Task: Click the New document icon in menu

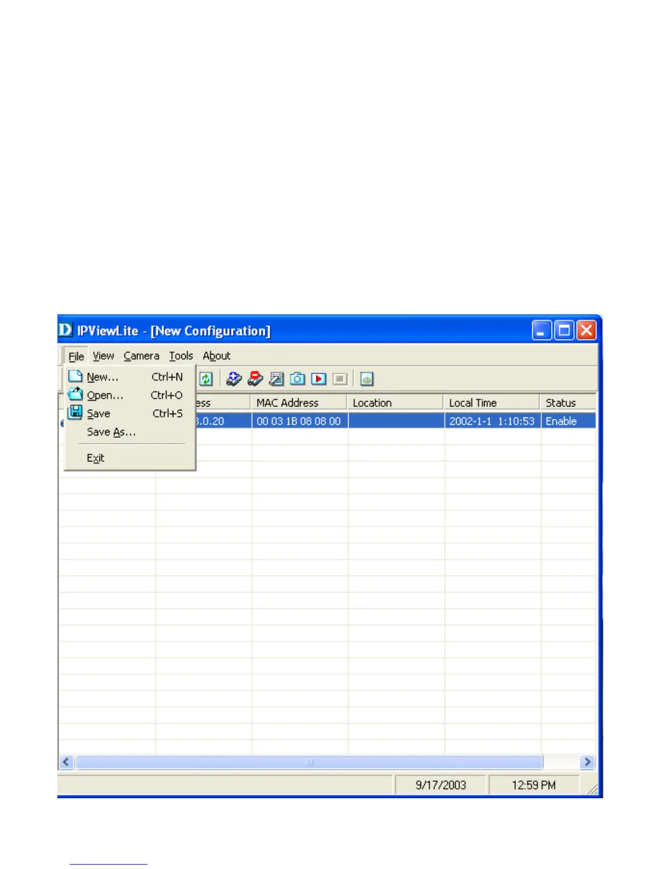Action: point(75,376)
